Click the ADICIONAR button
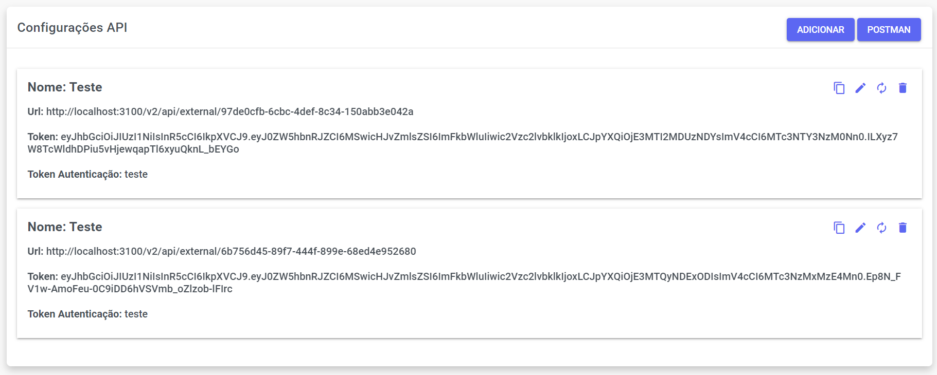 coord(820,29)
